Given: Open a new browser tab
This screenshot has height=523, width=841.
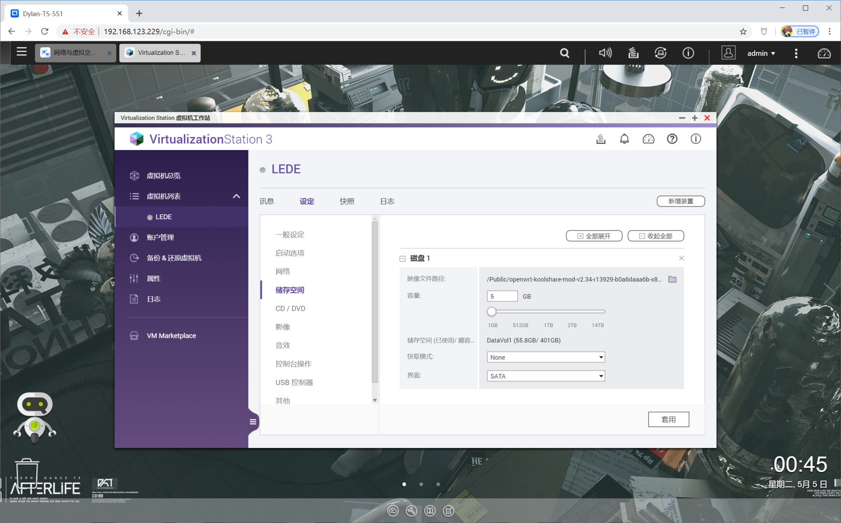Looking at the screenshot, I should (x=139, y=14).
